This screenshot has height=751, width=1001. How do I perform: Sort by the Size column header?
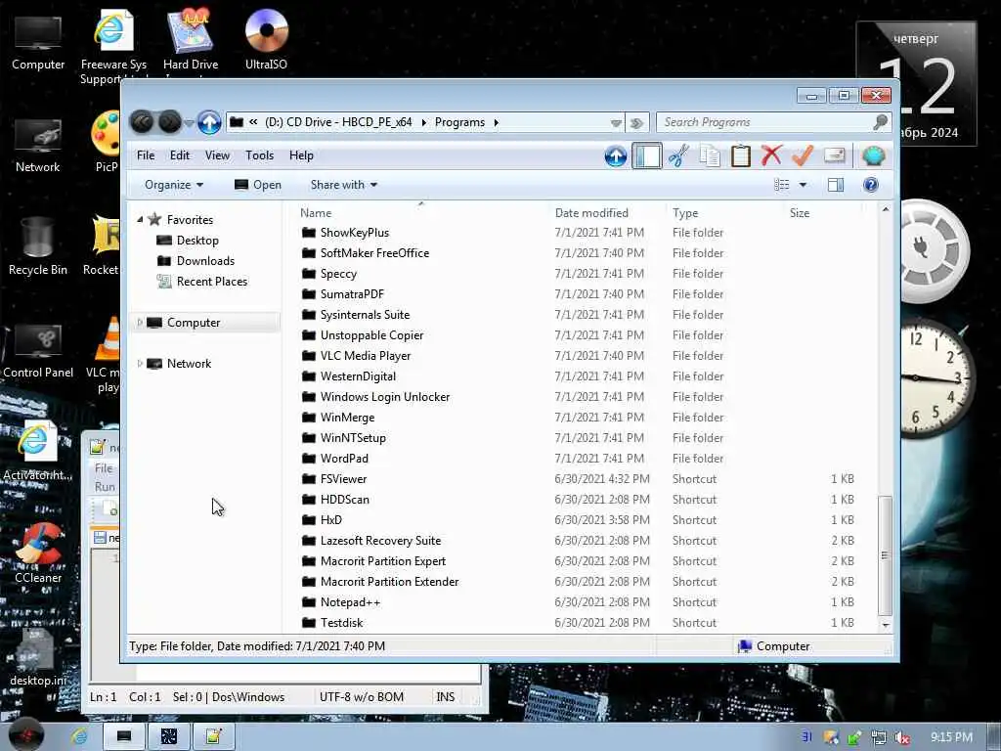pyautogui.click(x=800, y=212)
